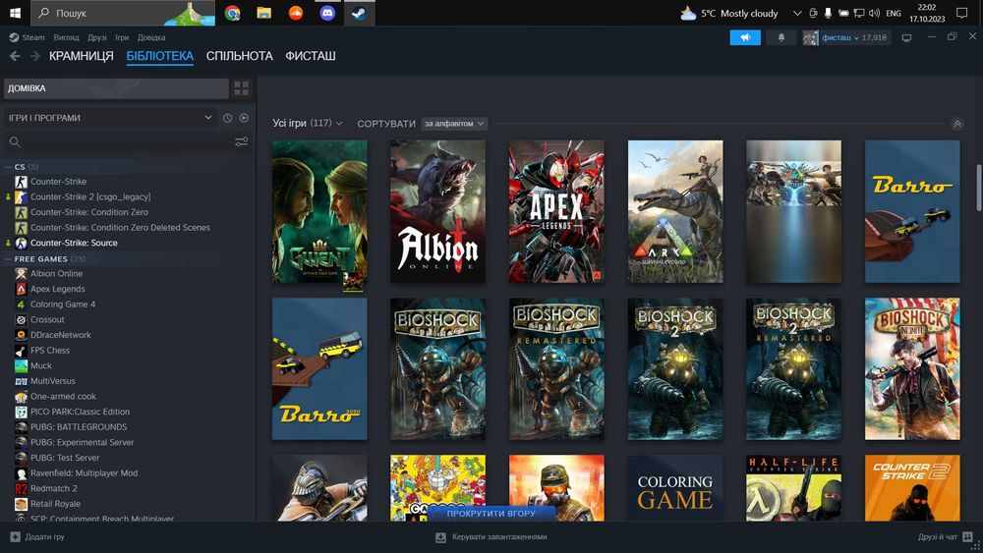Switch to the БІБЛІОТЕКА tab
The height and width of the screenshot is (553, 983).
[x=160, y=56]
